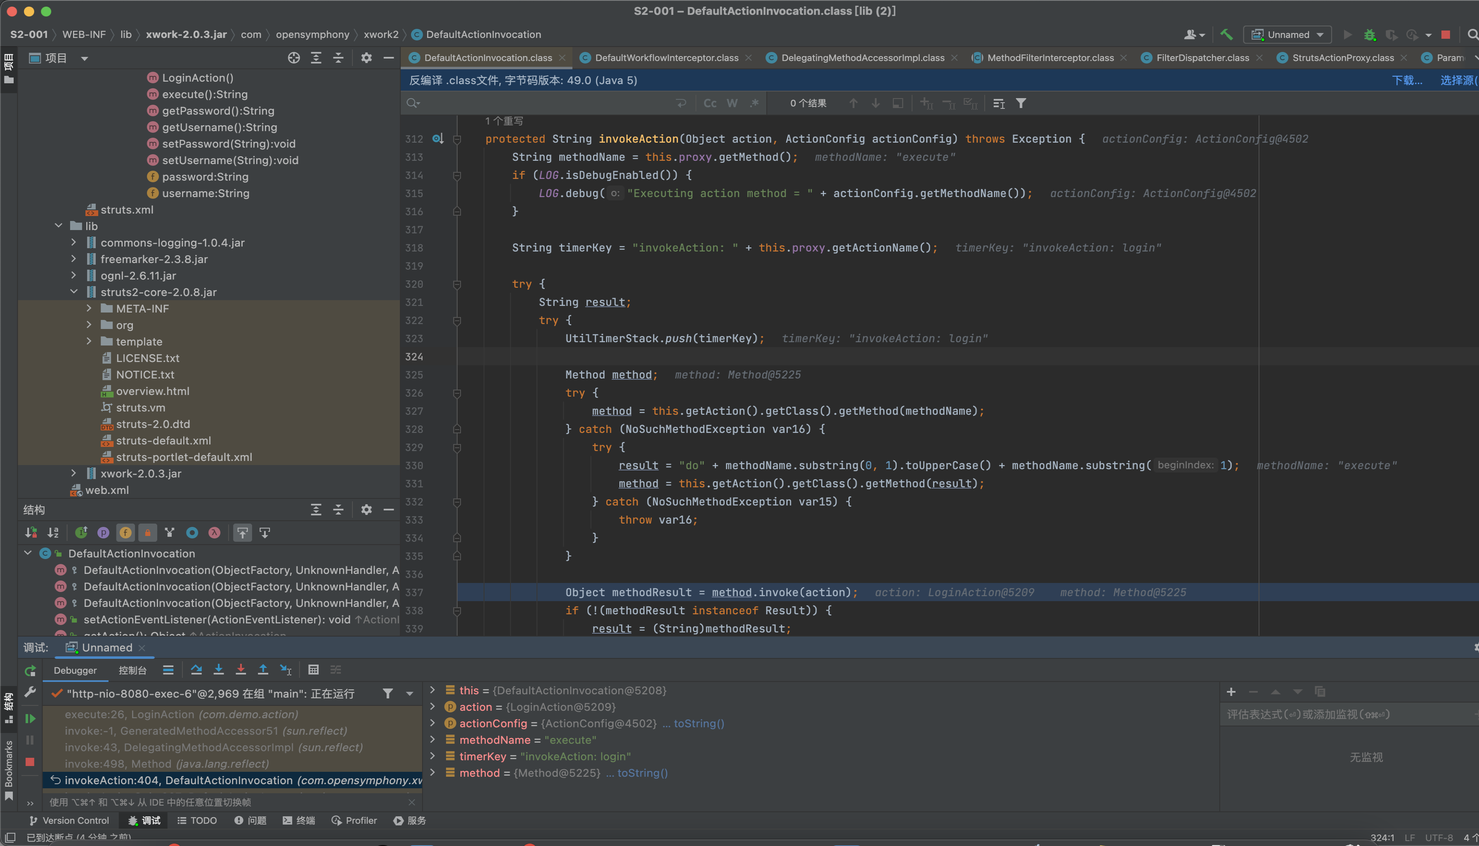Expand all in project panel toolbar
The image size is (1479, 846).
coord(316,58)
